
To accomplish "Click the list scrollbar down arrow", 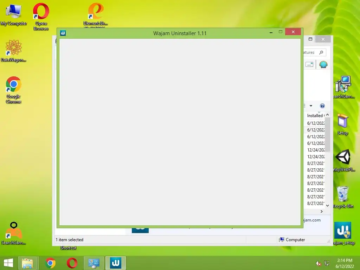I will (x=328, y=205).
